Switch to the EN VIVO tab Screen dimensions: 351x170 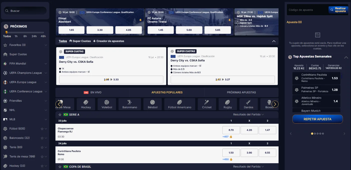tap(93, 92)
